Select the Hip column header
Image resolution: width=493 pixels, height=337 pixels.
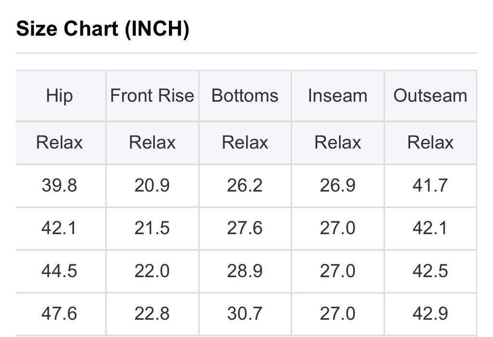[60, 95]
